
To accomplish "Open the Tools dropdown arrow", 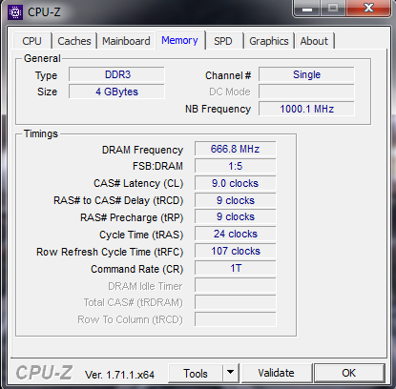I will [231, 373].
